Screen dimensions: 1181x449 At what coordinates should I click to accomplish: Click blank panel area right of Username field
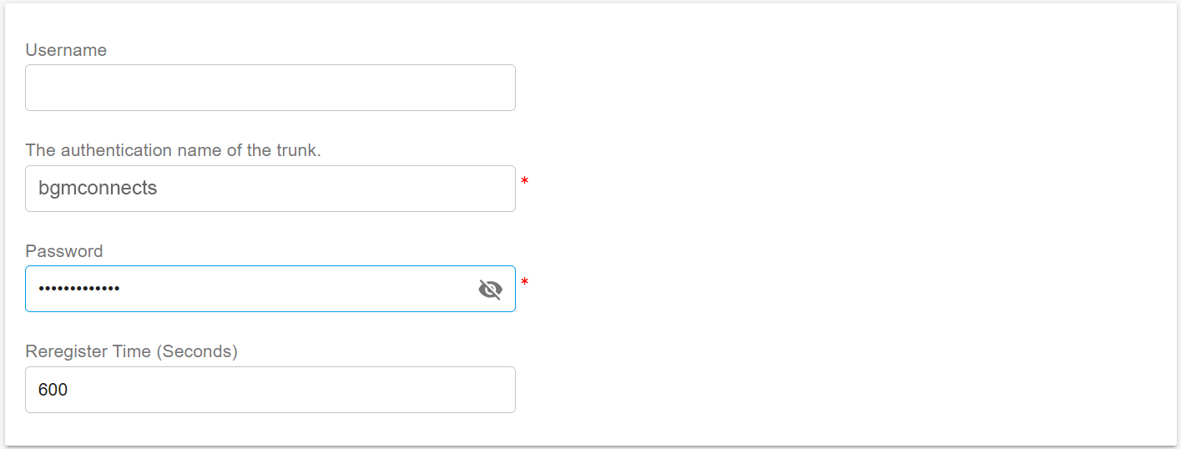[x=835, y=88]
